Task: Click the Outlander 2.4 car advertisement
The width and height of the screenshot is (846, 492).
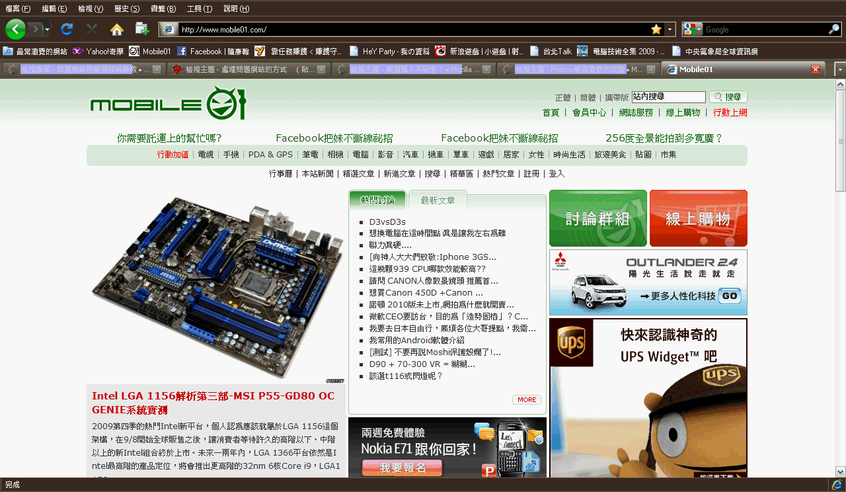Action: [x=648, y=282]
